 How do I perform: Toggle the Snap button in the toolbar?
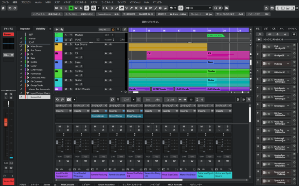click(181, 8)
